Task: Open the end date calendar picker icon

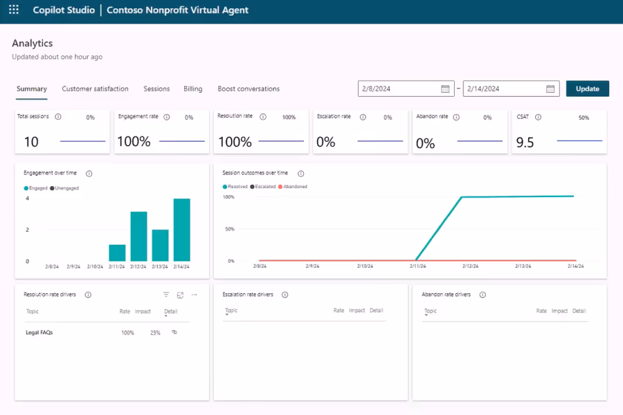Action: pyautogui.click(x=550, y=89)
